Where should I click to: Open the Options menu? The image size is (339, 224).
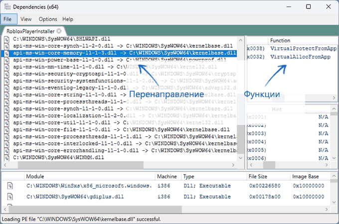coord(48,19)
